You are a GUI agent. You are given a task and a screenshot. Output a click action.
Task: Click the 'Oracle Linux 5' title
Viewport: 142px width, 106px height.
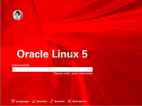pyautogui.click(x=52, y=54)
